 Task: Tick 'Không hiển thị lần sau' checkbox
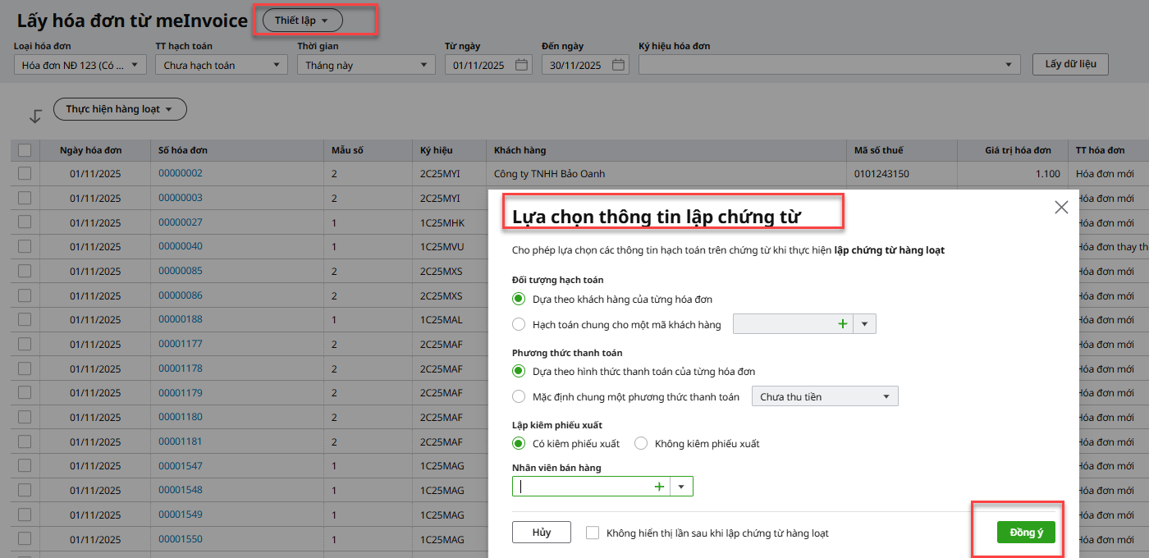593,533
